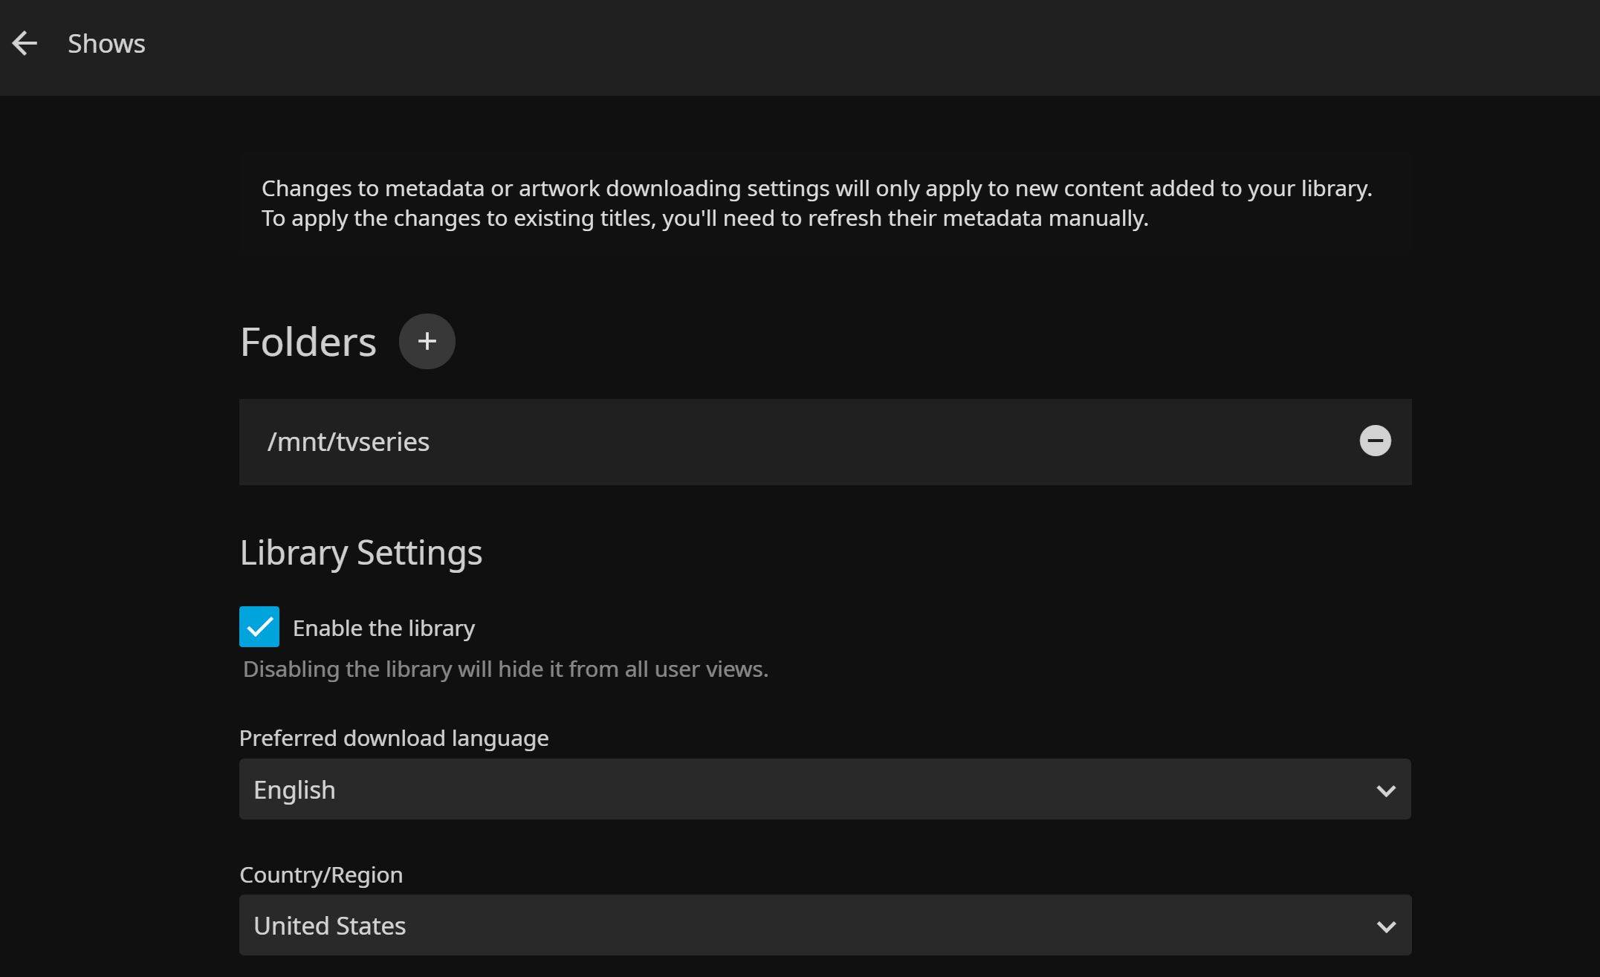This screenshot has height=977, width=1600.
Task: Click the Shows page title
Action: pyautogui.click(x=106, y=44)
